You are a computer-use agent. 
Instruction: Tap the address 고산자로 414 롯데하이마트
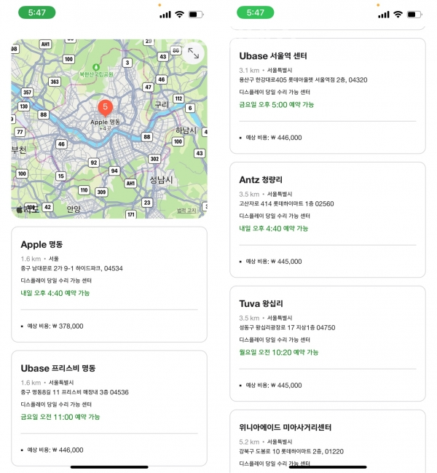286,204
